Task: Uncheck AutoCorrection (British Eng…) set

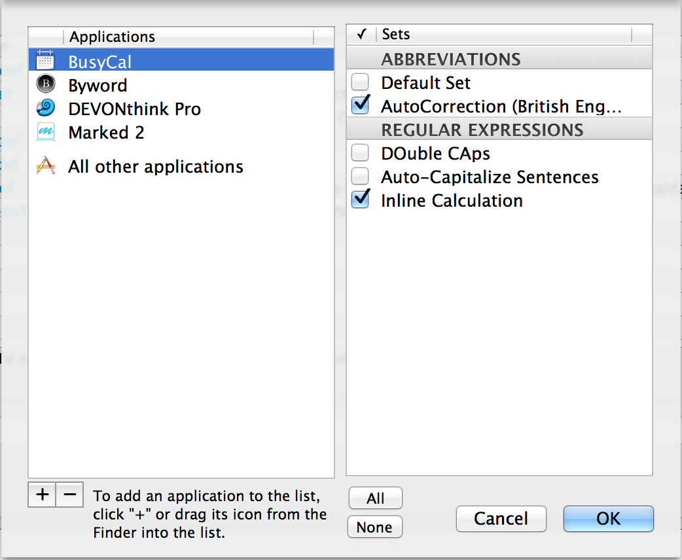Action: [361, 105]
